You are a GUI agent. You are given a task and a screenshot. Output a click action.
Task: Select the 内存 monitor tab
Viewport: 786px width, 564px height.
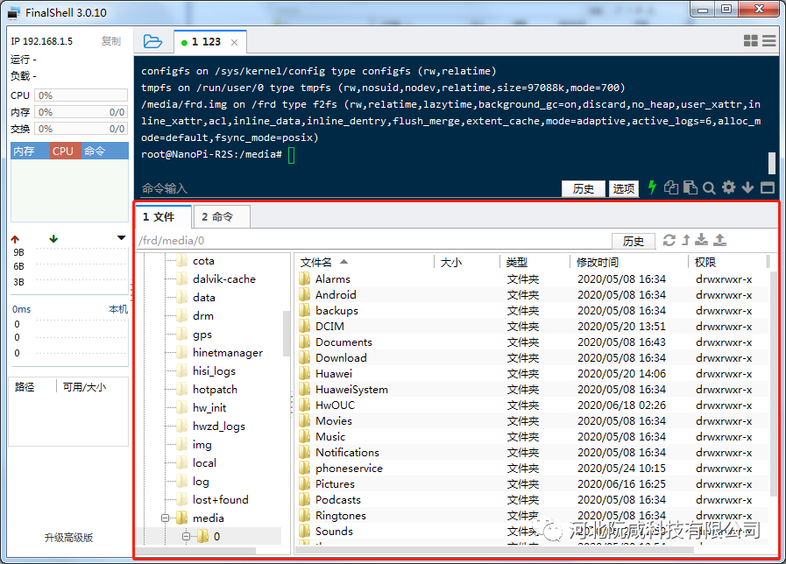pos(30,151)
